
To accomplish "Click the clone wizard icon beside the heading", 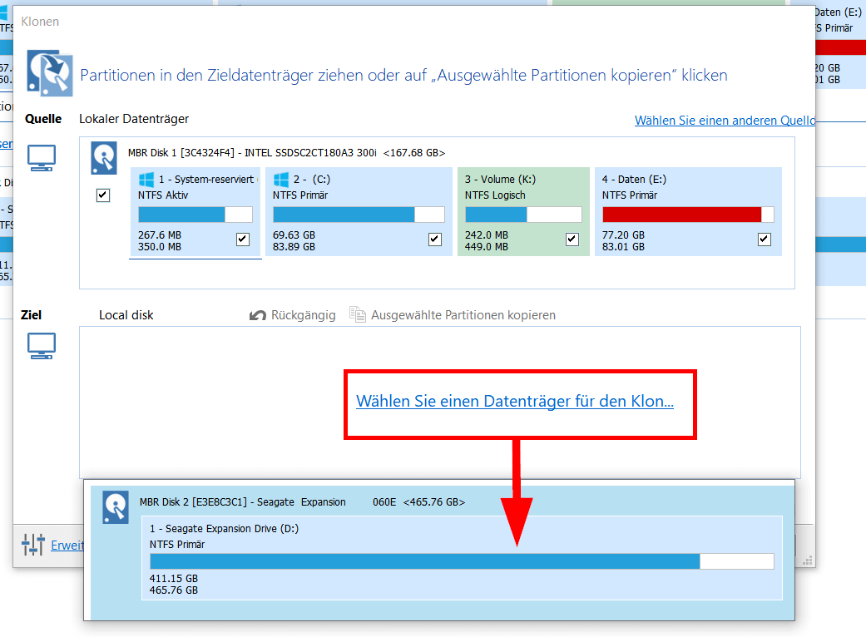I will (49, 73).
